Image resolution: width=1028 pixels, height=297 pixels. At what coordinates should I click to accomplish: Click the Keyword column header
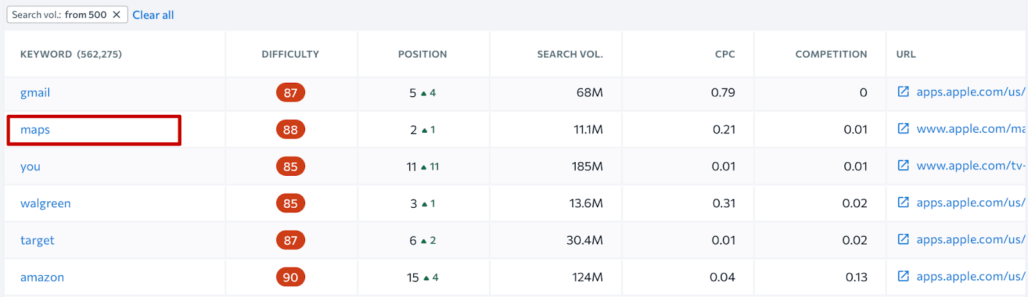click(71, 55)
